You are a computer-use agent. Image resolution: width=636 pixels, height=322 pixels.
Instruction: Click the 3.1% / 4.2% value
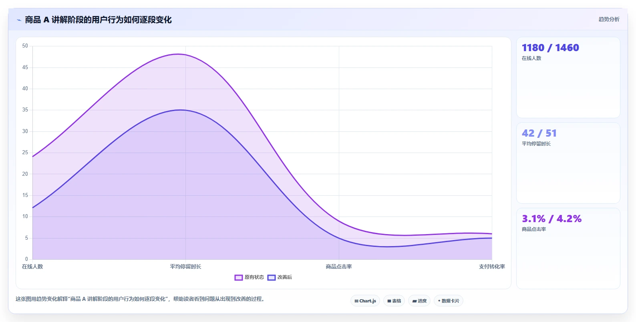click(551, 219)
